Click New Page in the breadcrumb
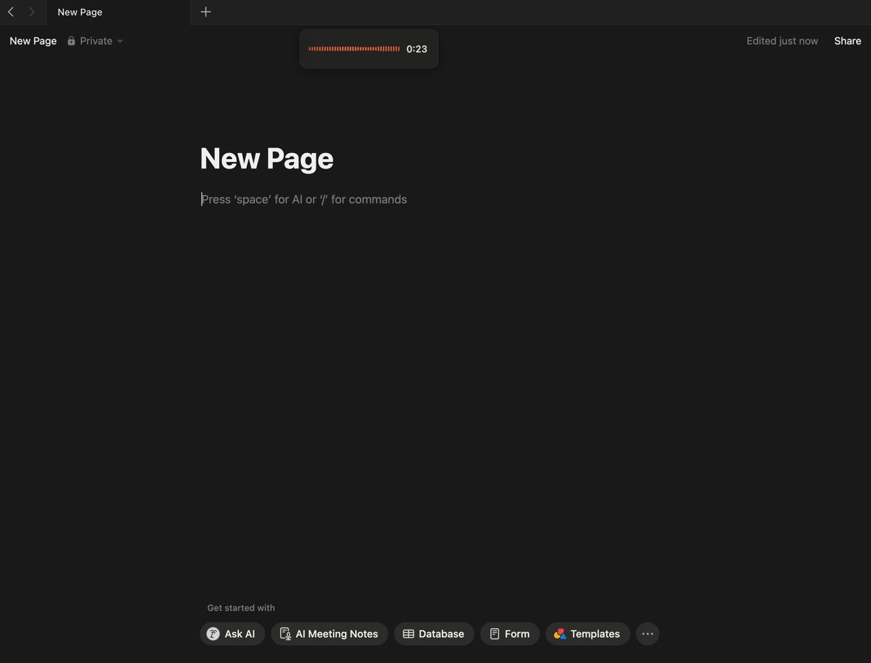Screen dimensions: 871x663 point(33,41)
